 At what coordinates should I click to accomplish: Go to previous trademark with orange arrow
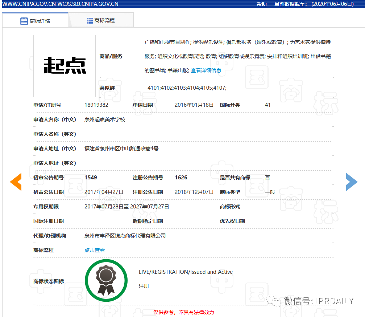pos(16,182)
